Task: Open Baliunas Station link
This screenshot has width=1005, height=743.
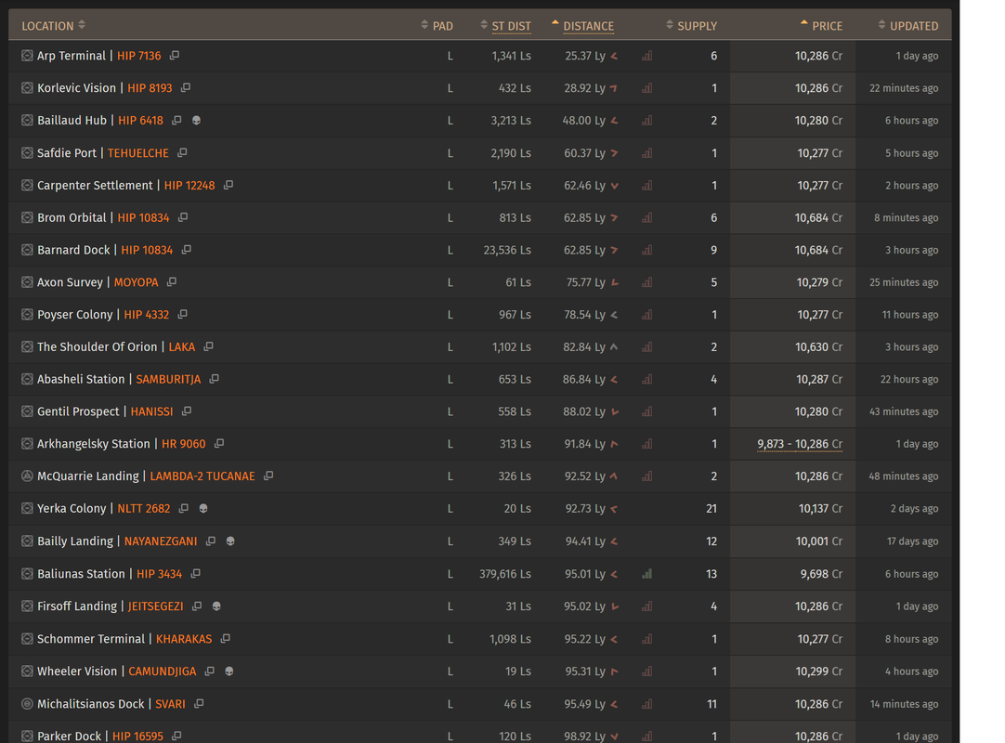Action: (x=81, y=574)
